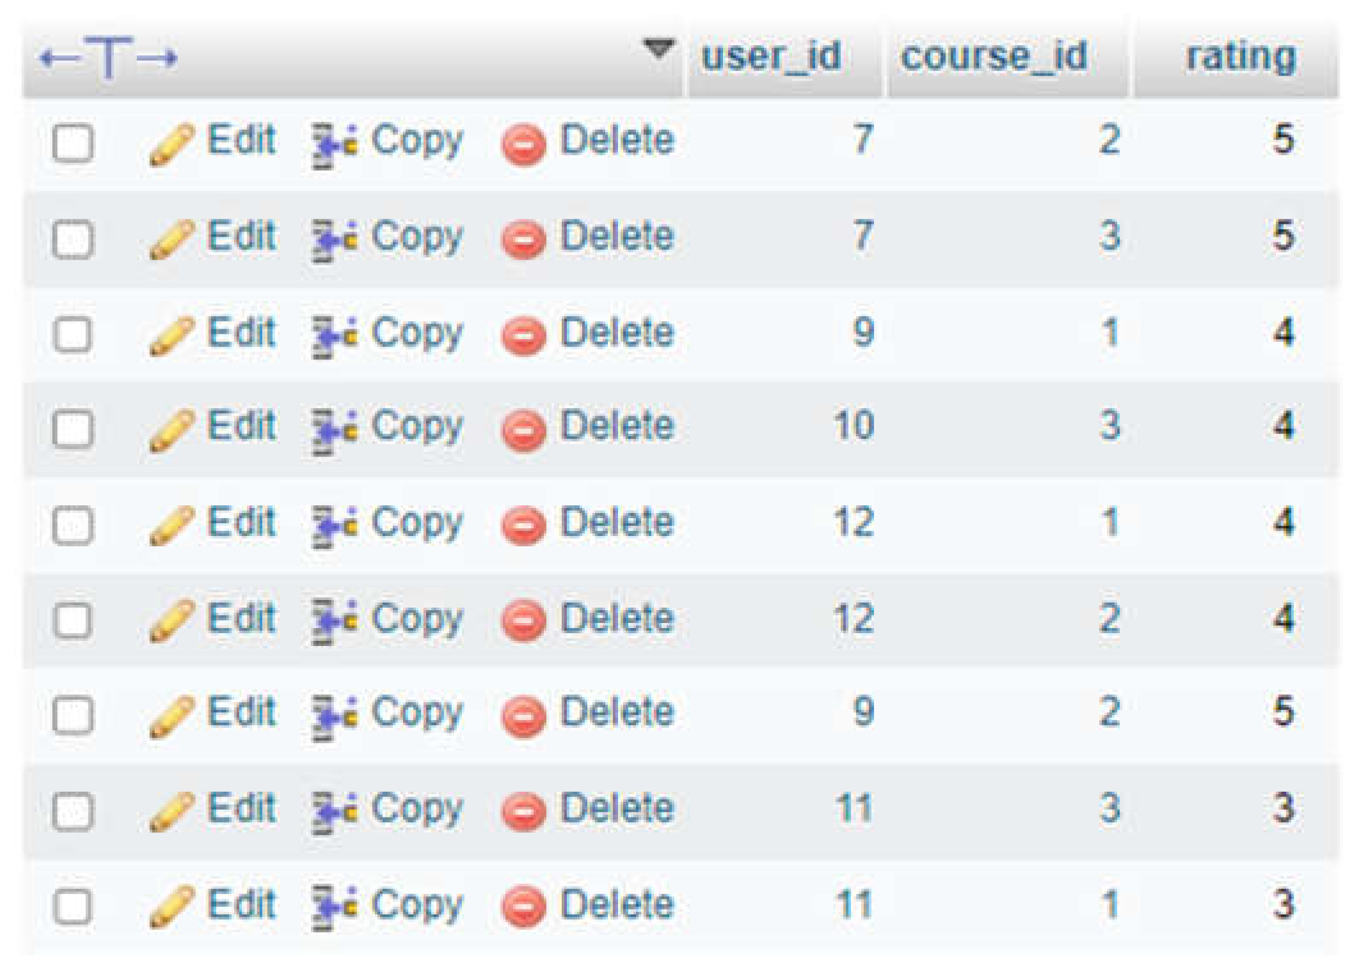Click the Copy link for user 11 course 1
Screen dimensions: 1357x969
coord(417,906)
